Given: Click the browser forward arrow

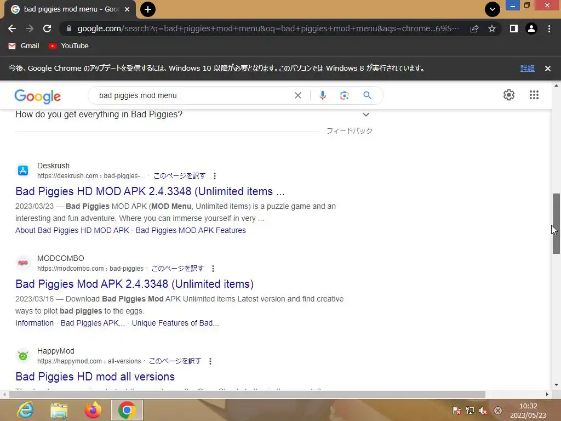Looking at the screenshot, I should pyautogui.click(x=30, y=29).
